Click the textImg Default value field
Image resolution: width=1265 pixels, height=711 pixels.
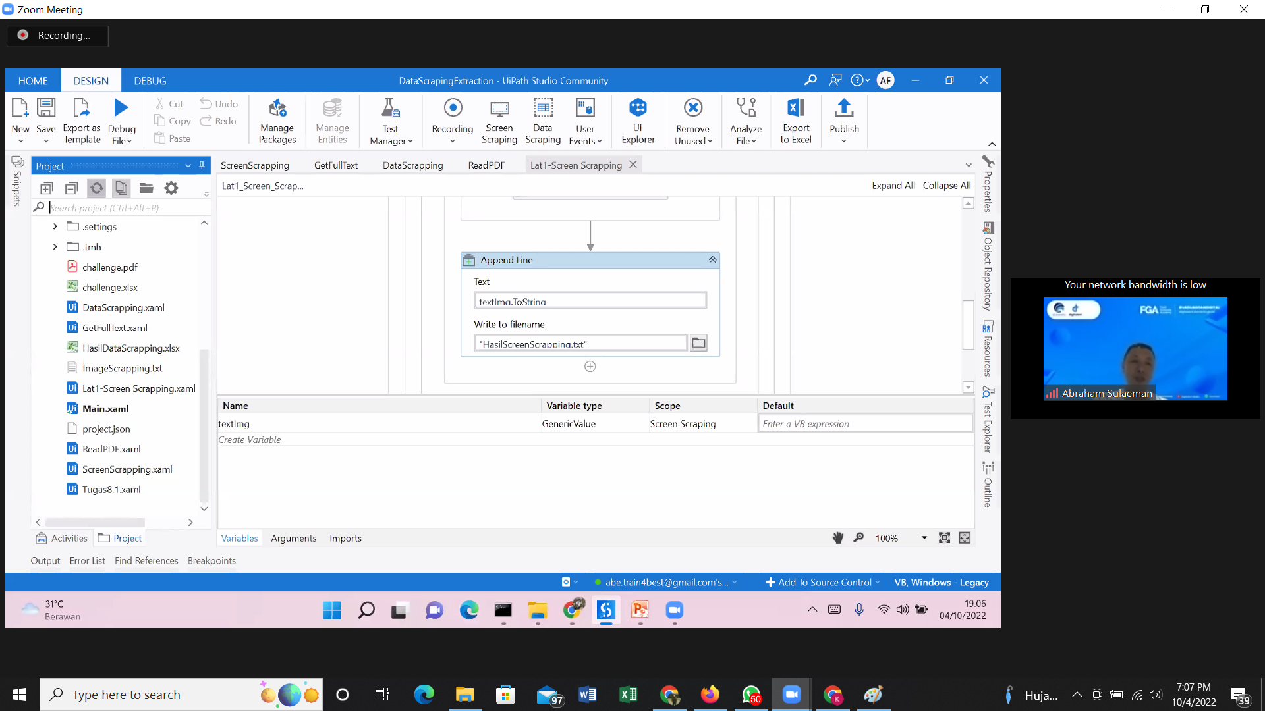tap(864, 424)
